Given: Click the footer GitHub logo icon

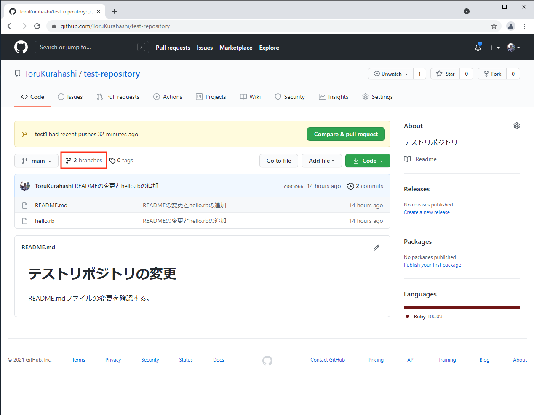Looking at the screenshot, I should (267, 360).
